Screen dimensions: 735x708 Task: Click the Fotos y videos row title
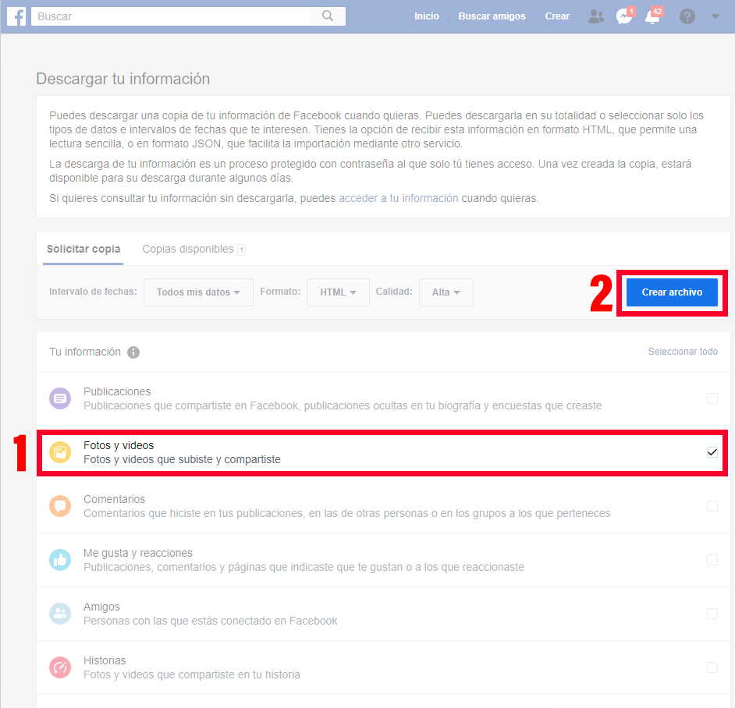119,445
